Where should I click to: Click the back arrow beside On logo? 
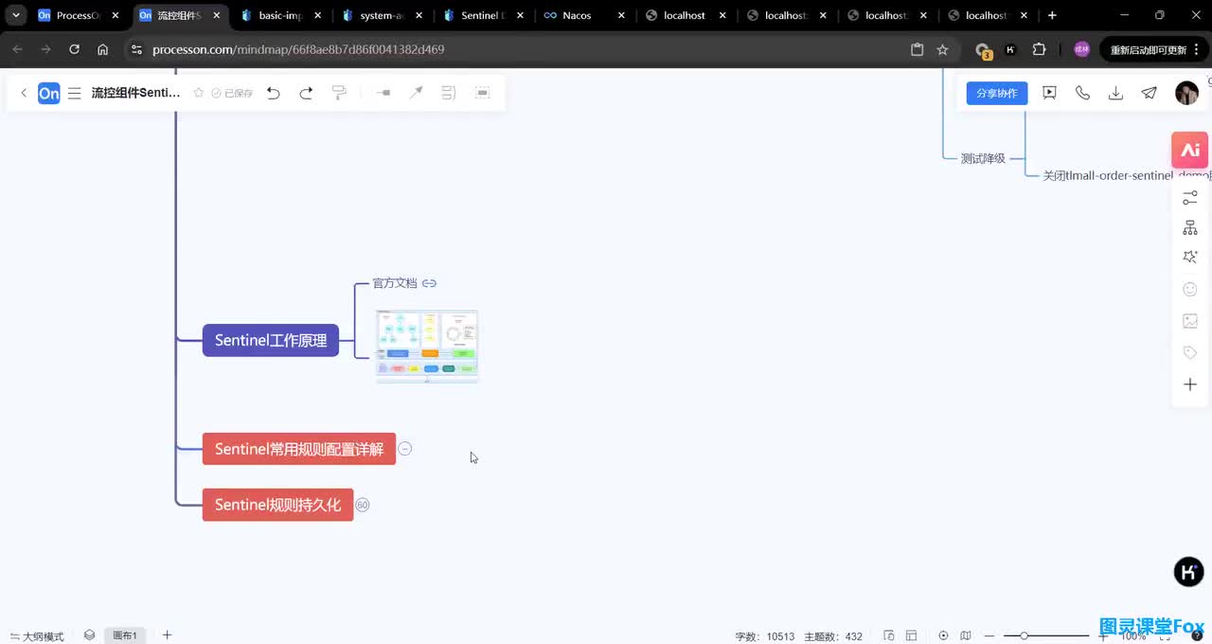coord(24,93)
